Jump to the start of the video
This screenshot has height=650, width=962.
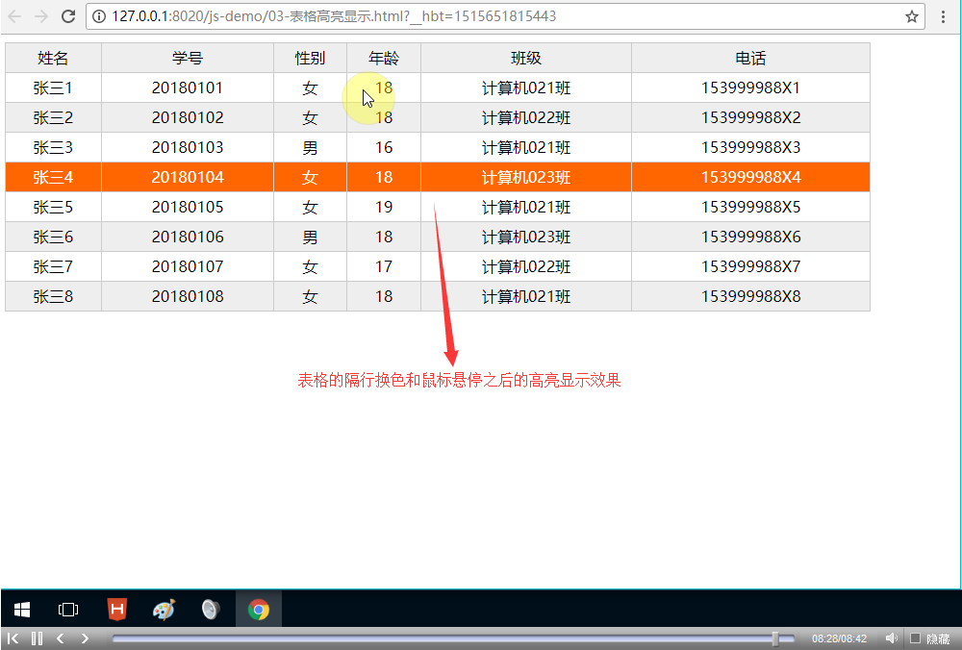(13, 638)
